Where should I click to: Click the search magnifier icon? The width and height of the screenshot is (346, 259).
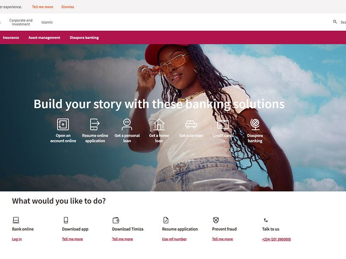tap(335, 22)
